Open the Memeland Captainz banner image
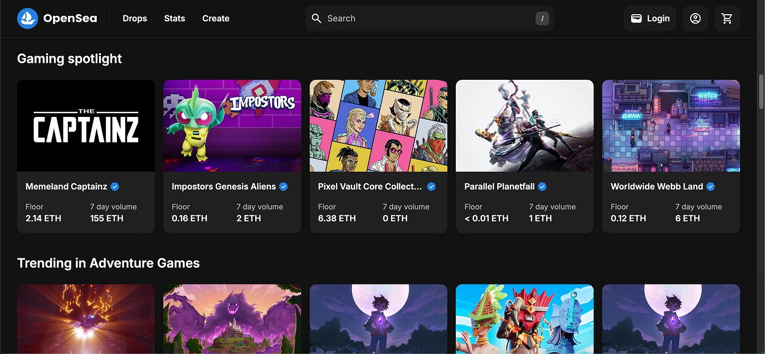This screenshot has width=765, height=354. click(86, 126)
